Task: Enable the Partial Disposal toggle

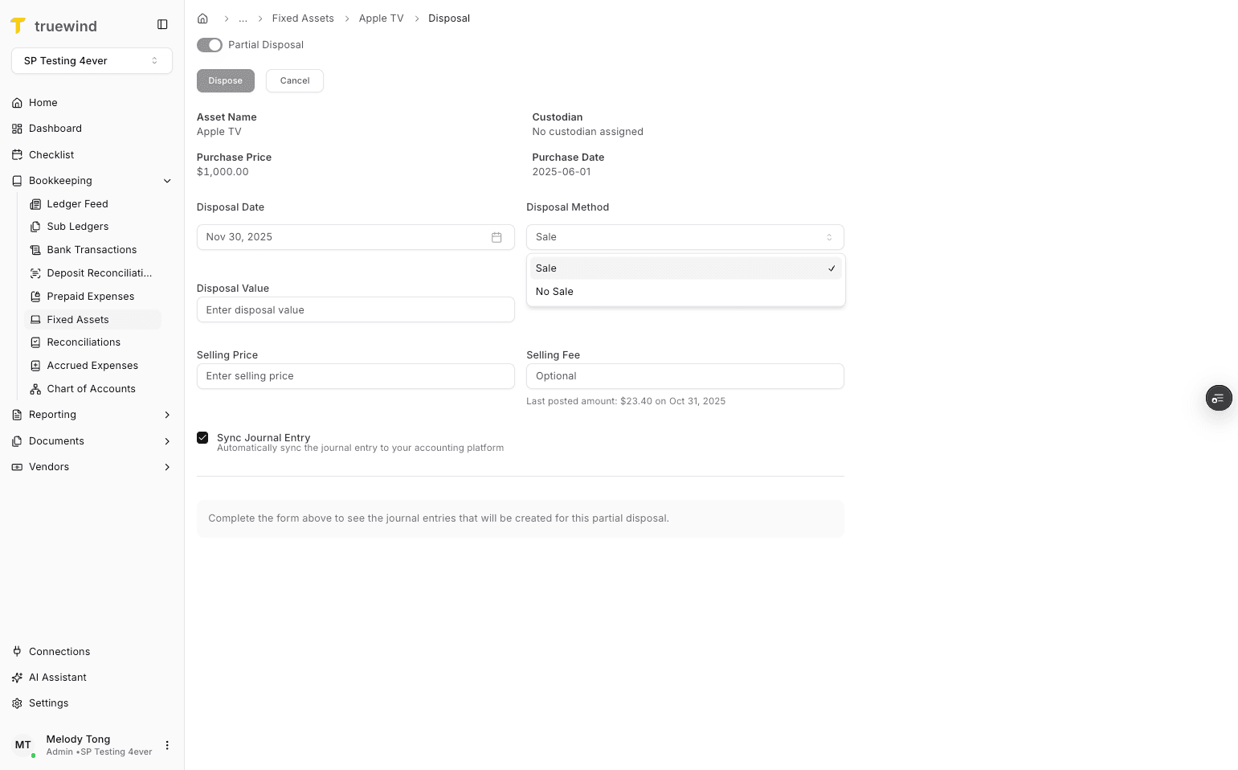Action: click(x=210, y=45)
